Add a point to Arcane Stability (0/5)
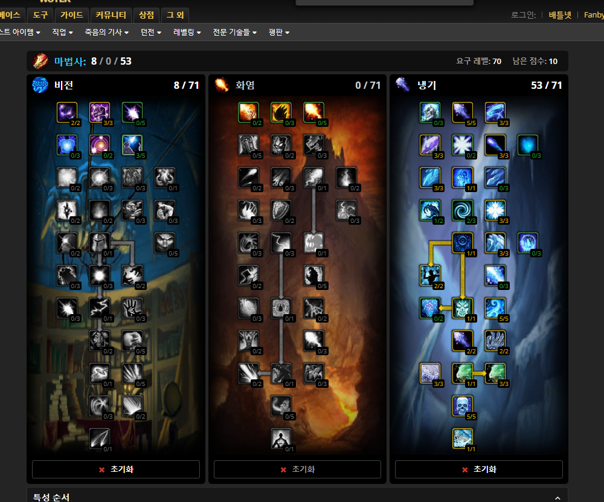The image size is (604, 502). pos(132,112)
